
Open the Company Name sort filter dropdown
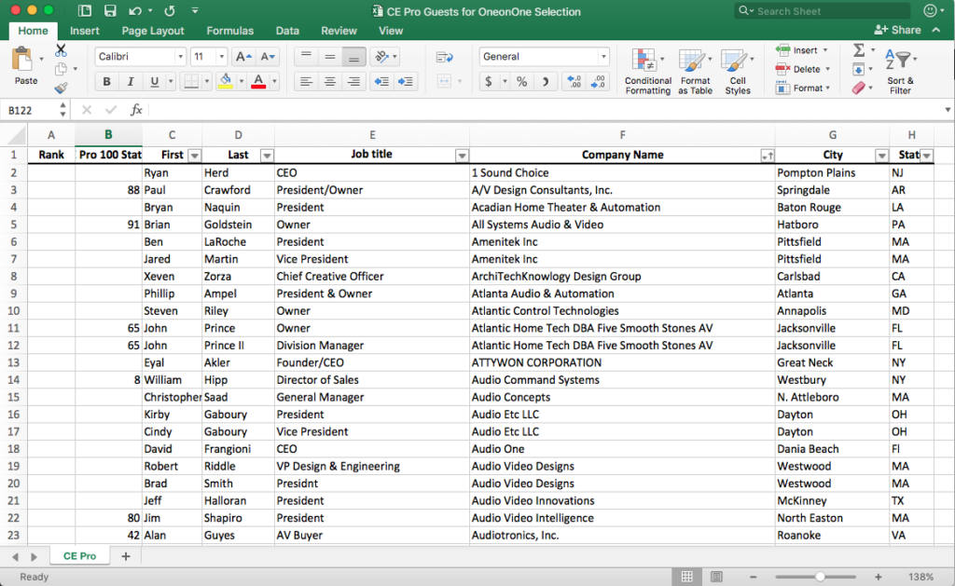click(768, 156)
